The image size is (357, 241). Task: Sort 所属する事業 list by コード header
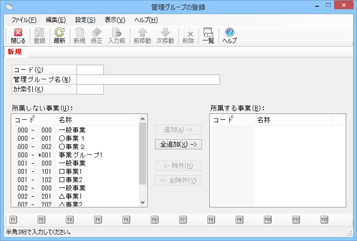(232, 120)
